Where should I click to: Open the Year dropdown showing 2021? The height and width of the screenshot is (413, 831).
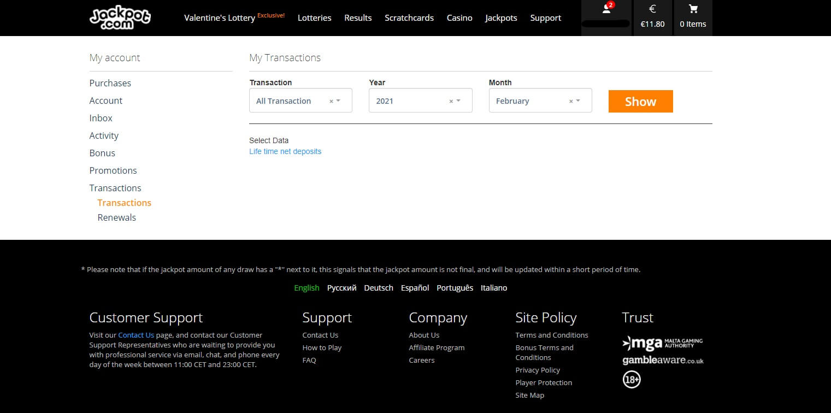point(421,101)
